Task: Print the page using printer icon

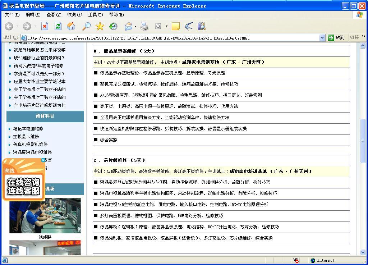Action: (x=144, y=26)
